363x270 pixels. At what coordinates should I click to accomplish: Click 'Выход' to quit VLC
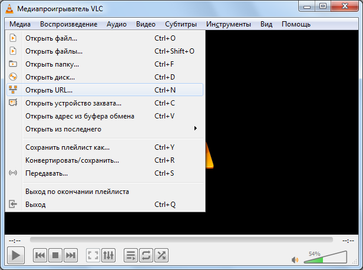coord(35,205)
